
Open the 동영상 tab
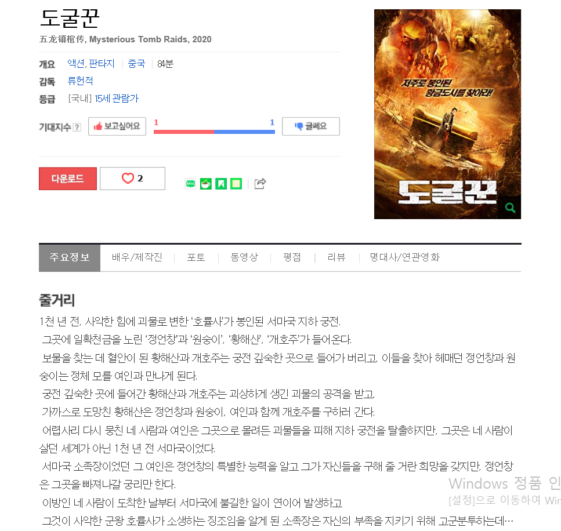click(x=244, y=257)
